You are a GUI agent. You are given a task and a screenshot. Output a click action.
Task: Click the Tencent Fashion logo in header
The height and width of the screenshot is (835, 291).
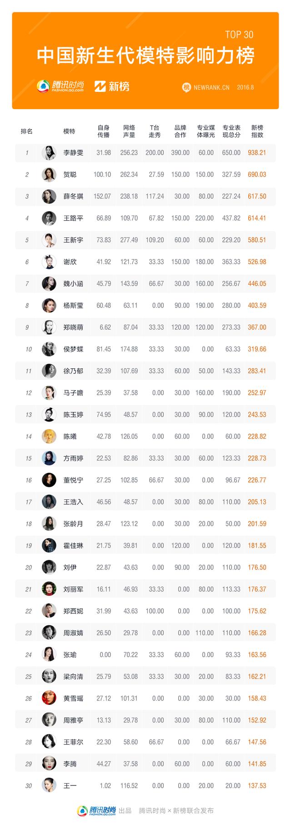pyautogui.click(x=60, y=86)
